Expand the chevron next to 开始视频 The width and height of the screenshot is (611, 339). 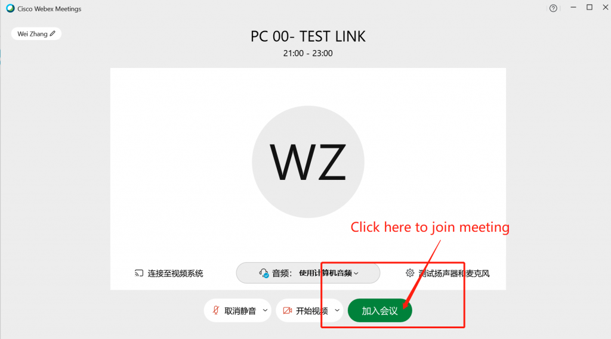click(x=337, y=310)
